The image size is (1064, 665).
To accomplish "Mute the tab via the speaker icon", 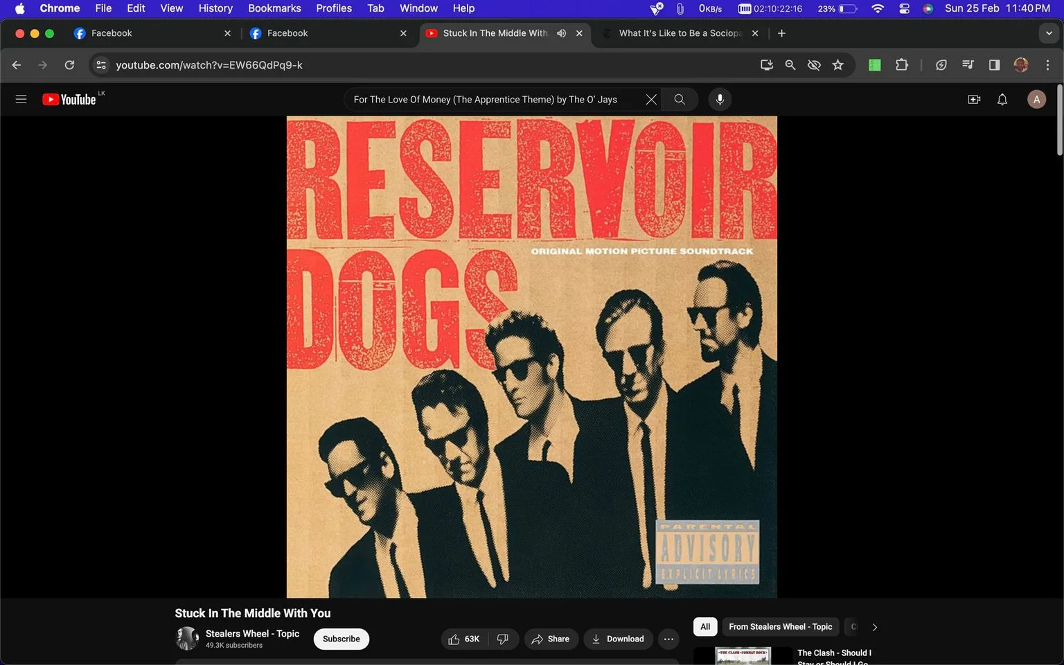I will [x=561, y=33].
